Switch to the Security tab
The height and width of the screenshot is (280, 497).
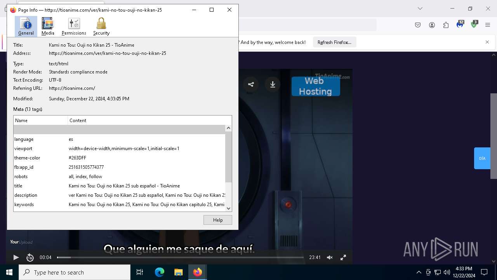[x=101, y=26]
